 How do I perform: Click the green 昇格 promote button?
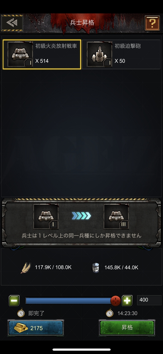click(x=127, y=328)
